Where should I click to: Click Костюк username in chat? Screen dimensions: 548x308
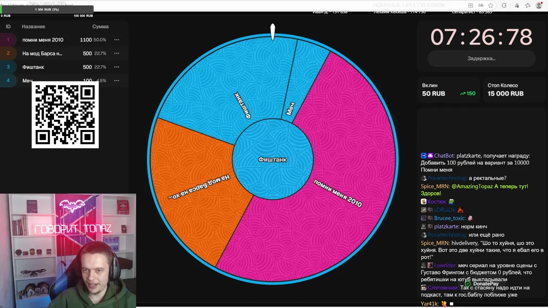pyautogui.click(x=437, y=201)
